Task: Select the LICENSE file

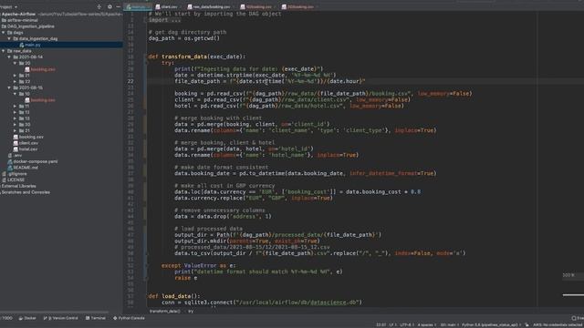Action: click(x=16, y=180)
